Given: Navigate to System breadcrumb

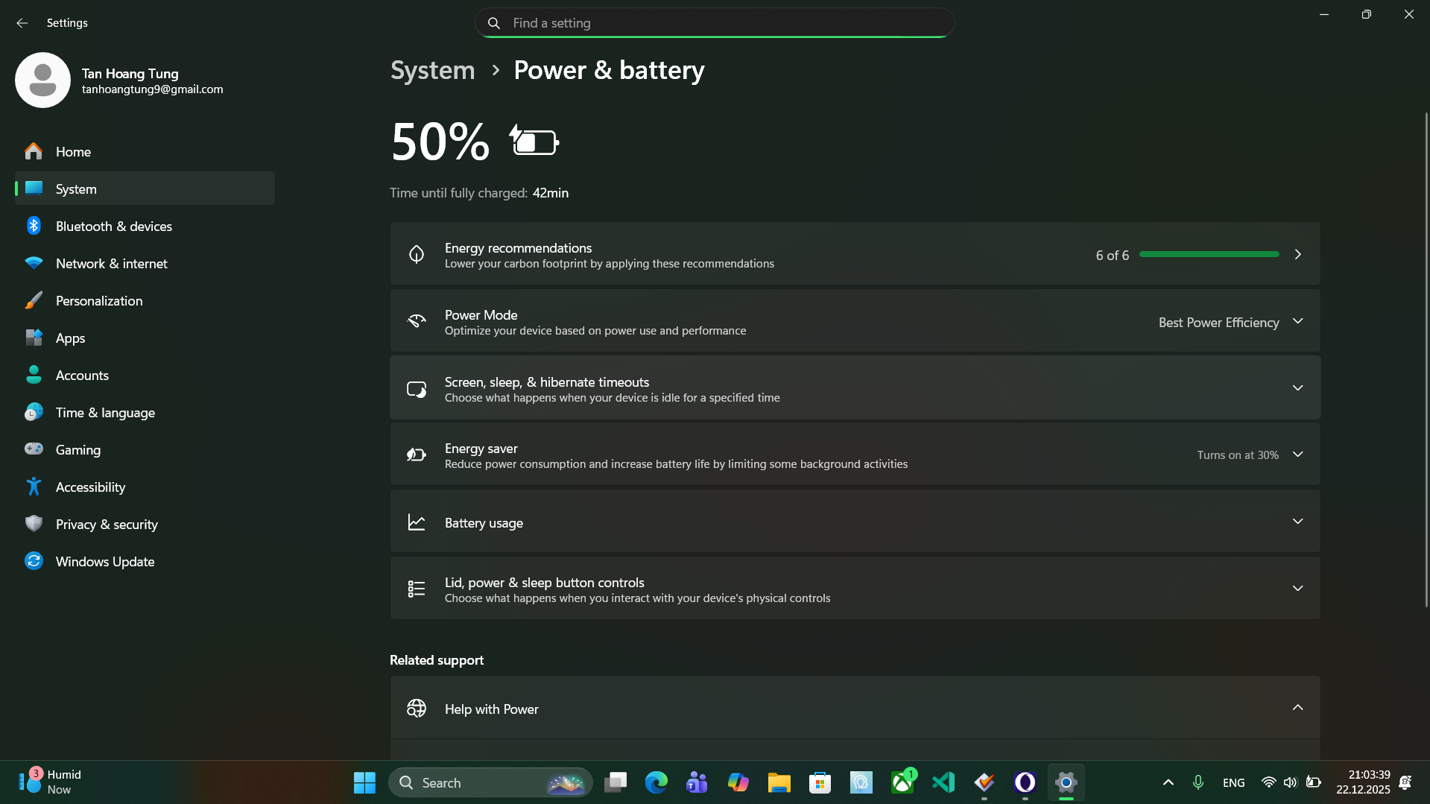Looking at the screenshot, I should tap(432, 70).
